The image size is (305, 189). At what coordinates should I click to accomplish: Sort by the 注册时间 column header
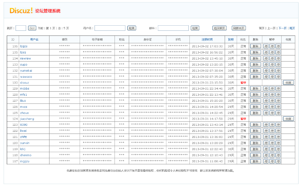pos(207,40)
